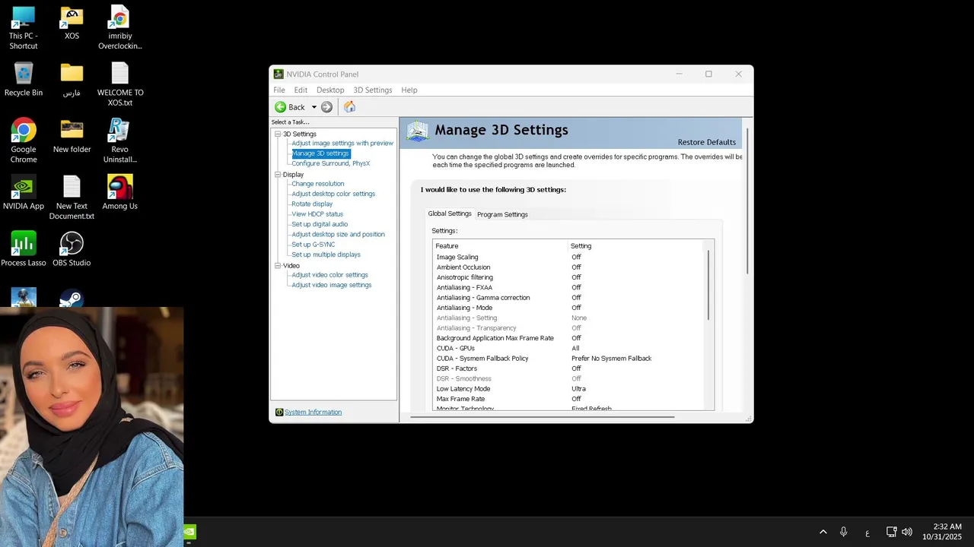This screenshot has width=974, height=547.
Task: Select Manage 3D settings in tree
Action: 320,153
